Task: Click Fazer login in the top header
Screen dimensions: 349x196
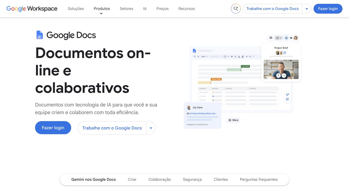Action: (328, 9)
